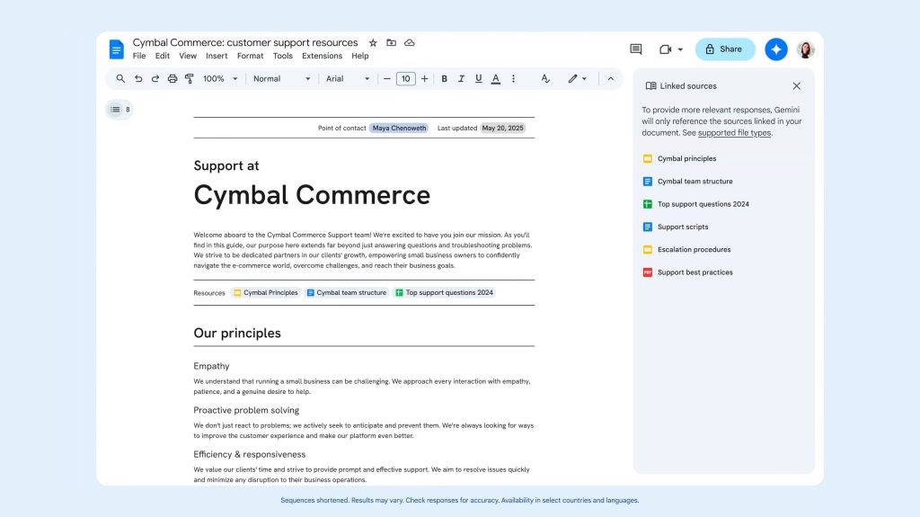The height and width of the screenshot is (517, 920).
Task: Click the Share button
Action: click(x=725, y=49)
